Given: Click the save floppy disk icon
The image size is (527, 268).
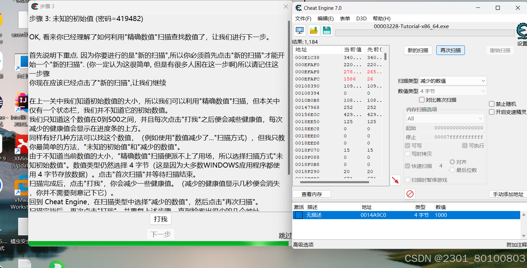Looking at the screenshot, I should point(327,31).
